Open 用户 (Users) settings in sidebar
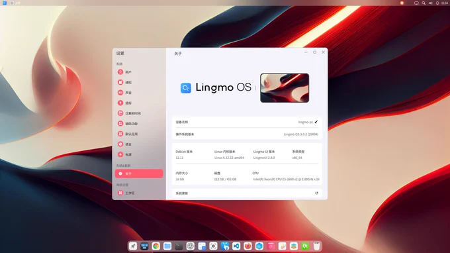This screenshot has height=253, width=450. [139, 72]
